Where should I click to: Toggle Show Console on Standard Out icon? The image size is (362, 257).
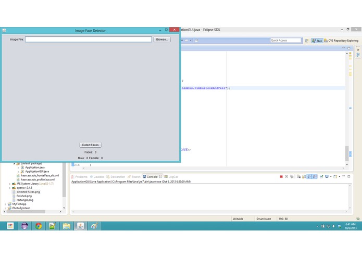(309, 176)
